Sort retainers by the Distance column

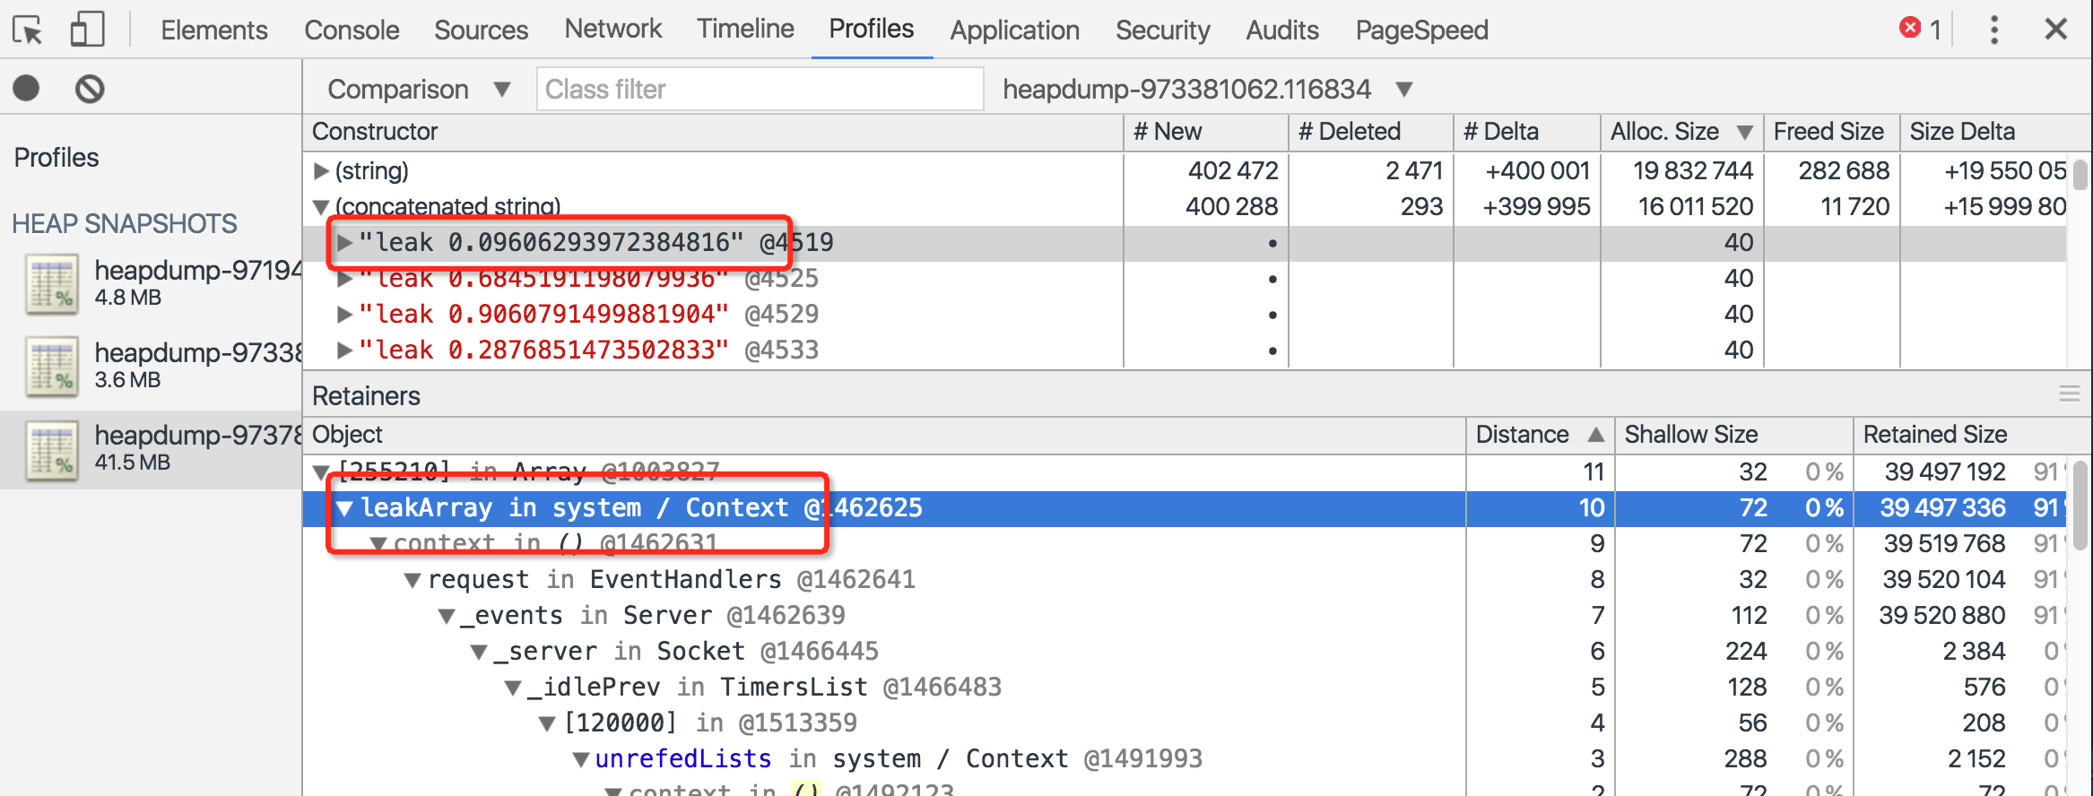coord(1540,435)
